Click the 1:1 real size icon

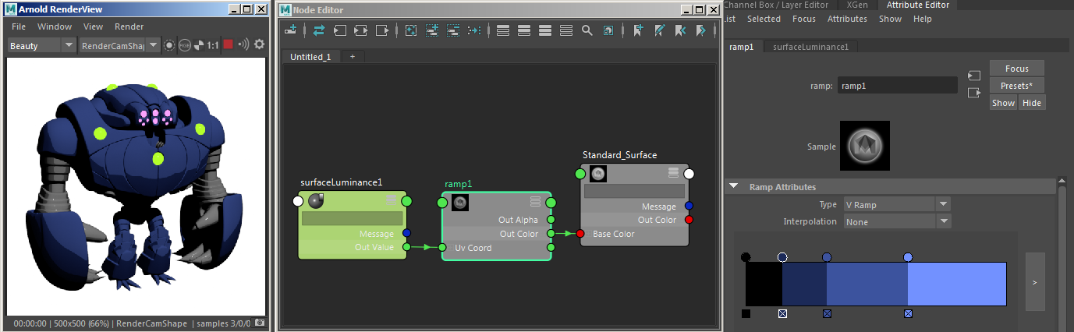212,45
